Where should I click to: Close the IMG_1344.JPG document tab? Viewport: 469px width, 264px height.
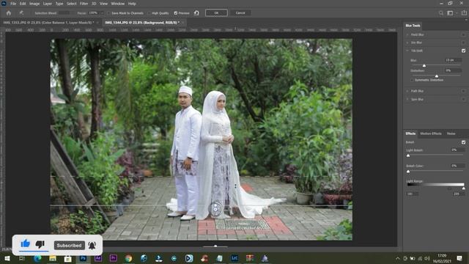pos(182,23)
